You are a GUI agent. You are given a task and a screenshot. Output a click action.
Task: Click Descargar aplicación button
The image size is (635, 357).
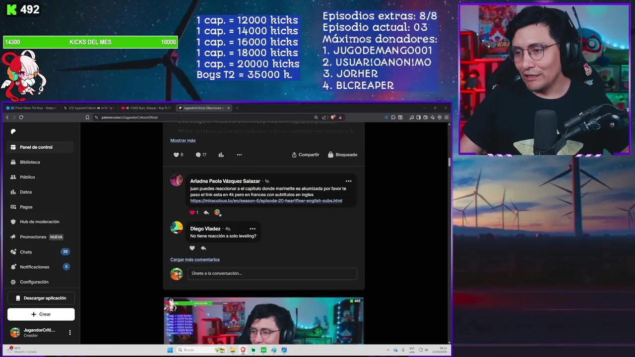point(41,298)
